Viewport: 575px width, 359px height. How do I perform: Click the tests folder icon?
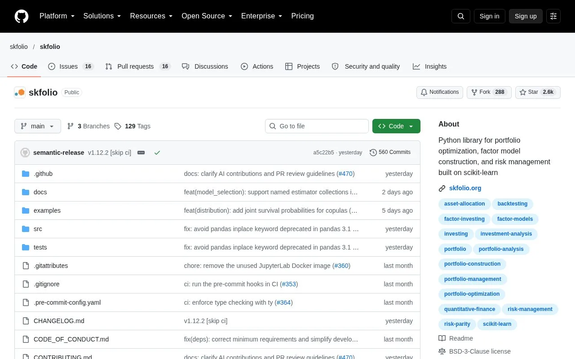[26, 247]
